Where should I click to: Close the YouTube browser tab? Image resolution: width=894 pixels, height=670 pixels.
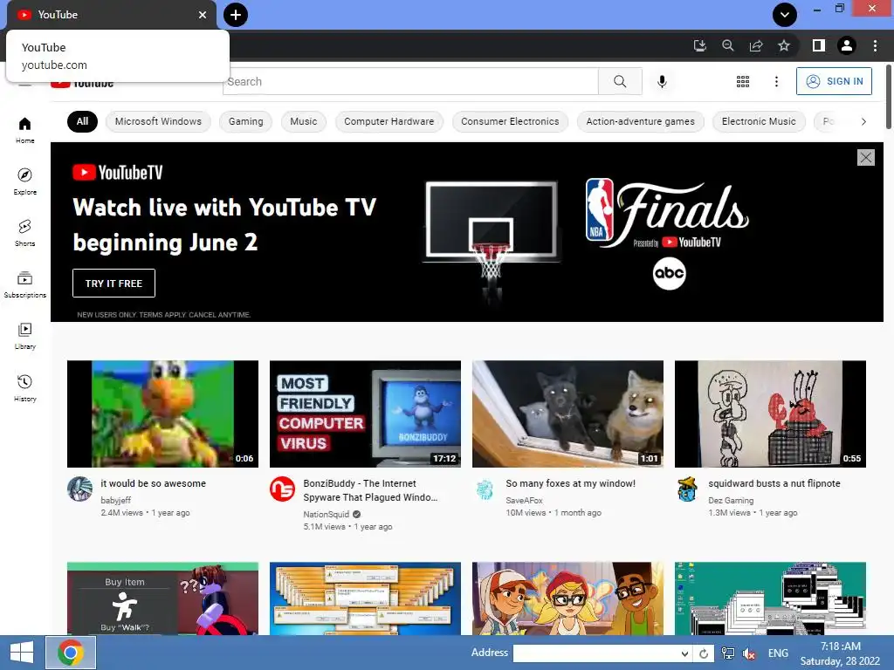(x=203, y=15)
